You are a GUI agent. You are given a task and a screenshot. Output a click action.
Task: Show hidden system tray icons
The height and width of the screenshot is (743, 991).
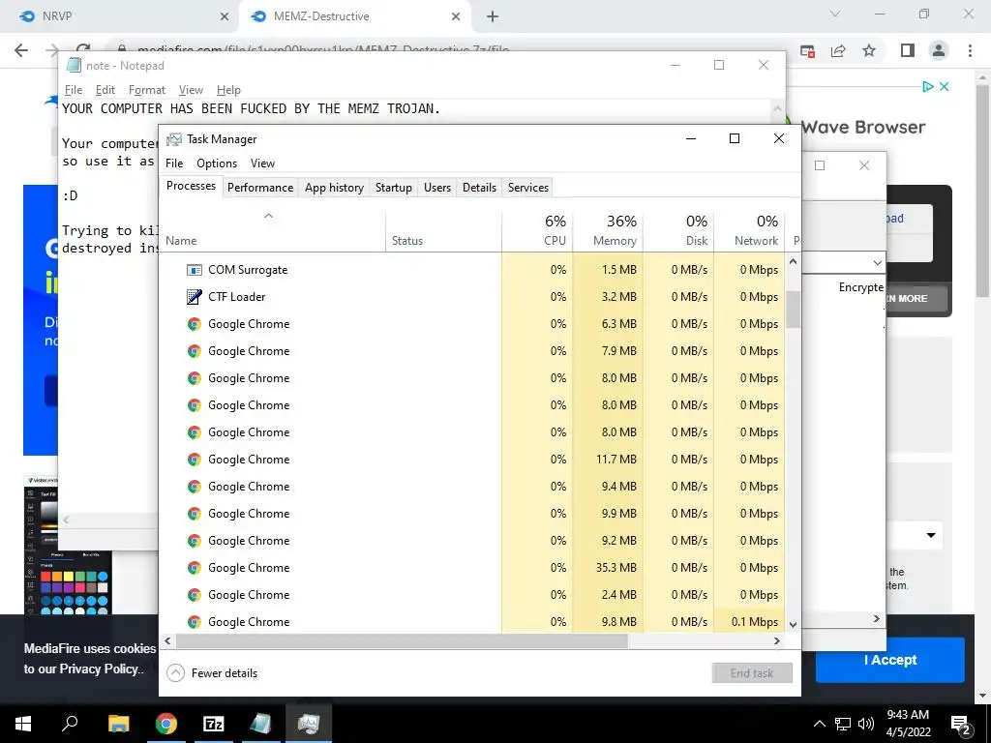point(819,724)
